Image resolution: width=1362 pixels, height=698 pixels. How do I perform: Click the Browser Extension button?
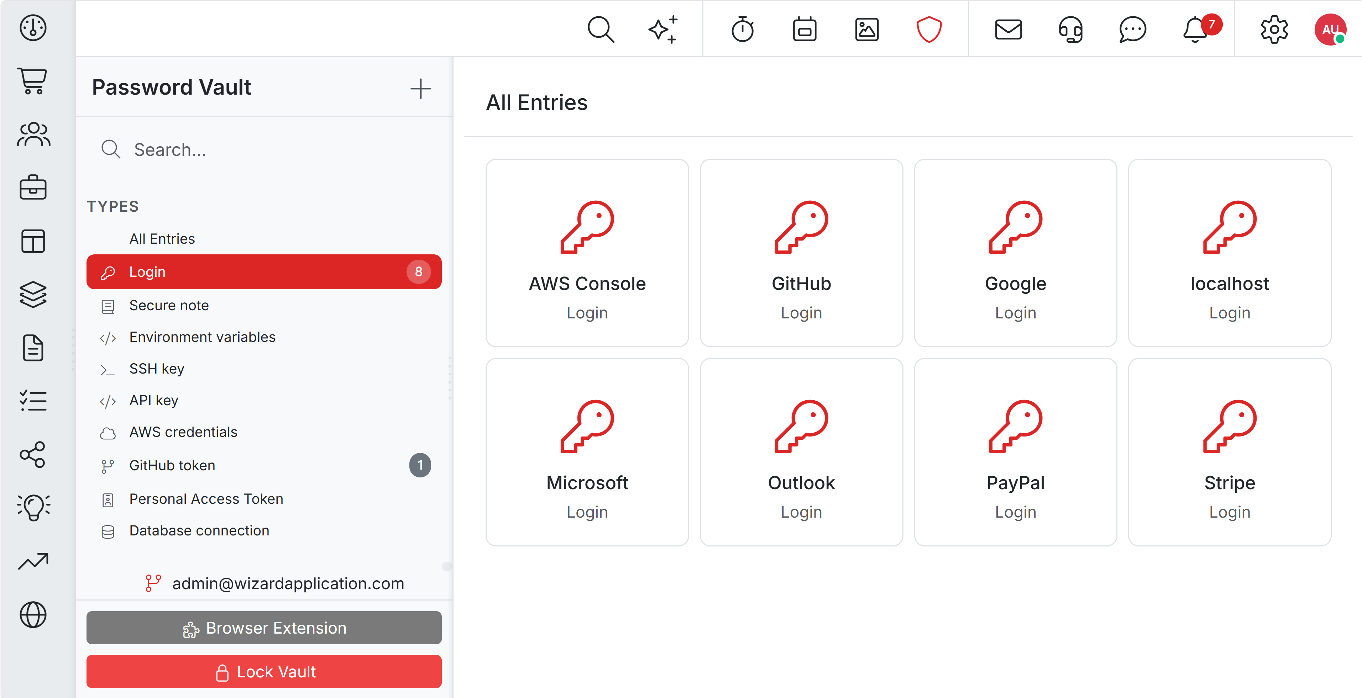(264, 628)
